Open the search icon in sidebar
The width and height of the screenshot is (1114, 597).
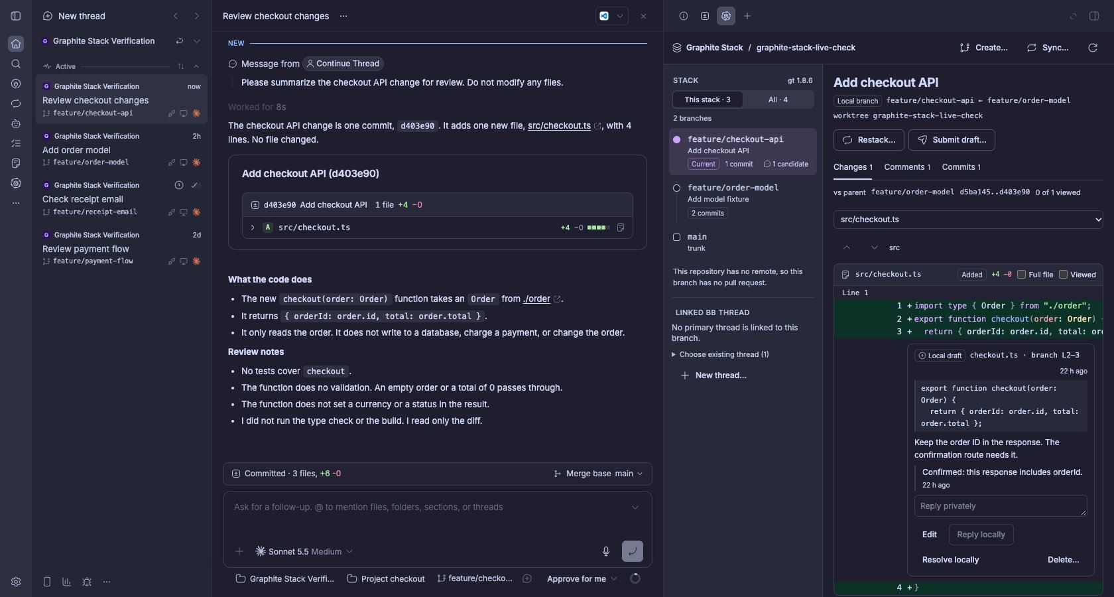[x=16, y=64]
